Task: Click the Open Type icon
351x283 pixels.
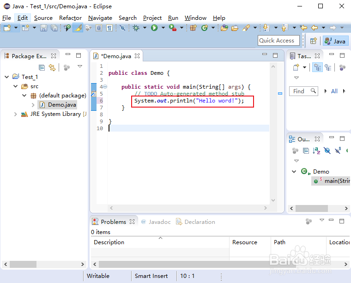Action: (x=224, y=28)
